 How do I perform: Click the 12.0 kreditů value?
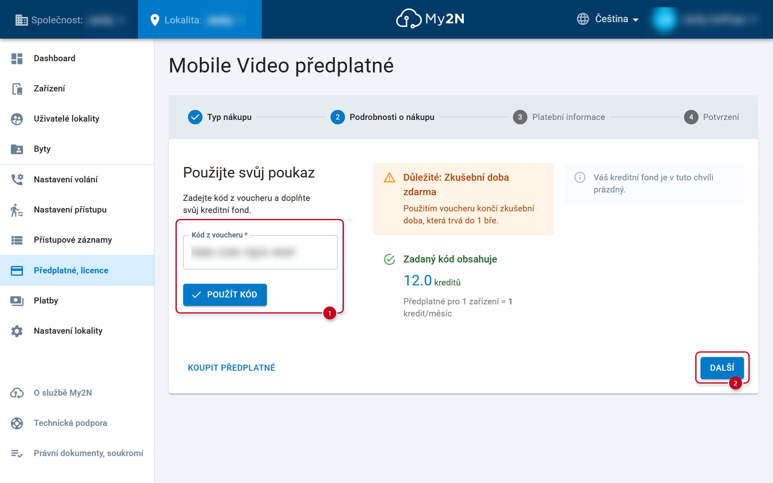(432, 281)
